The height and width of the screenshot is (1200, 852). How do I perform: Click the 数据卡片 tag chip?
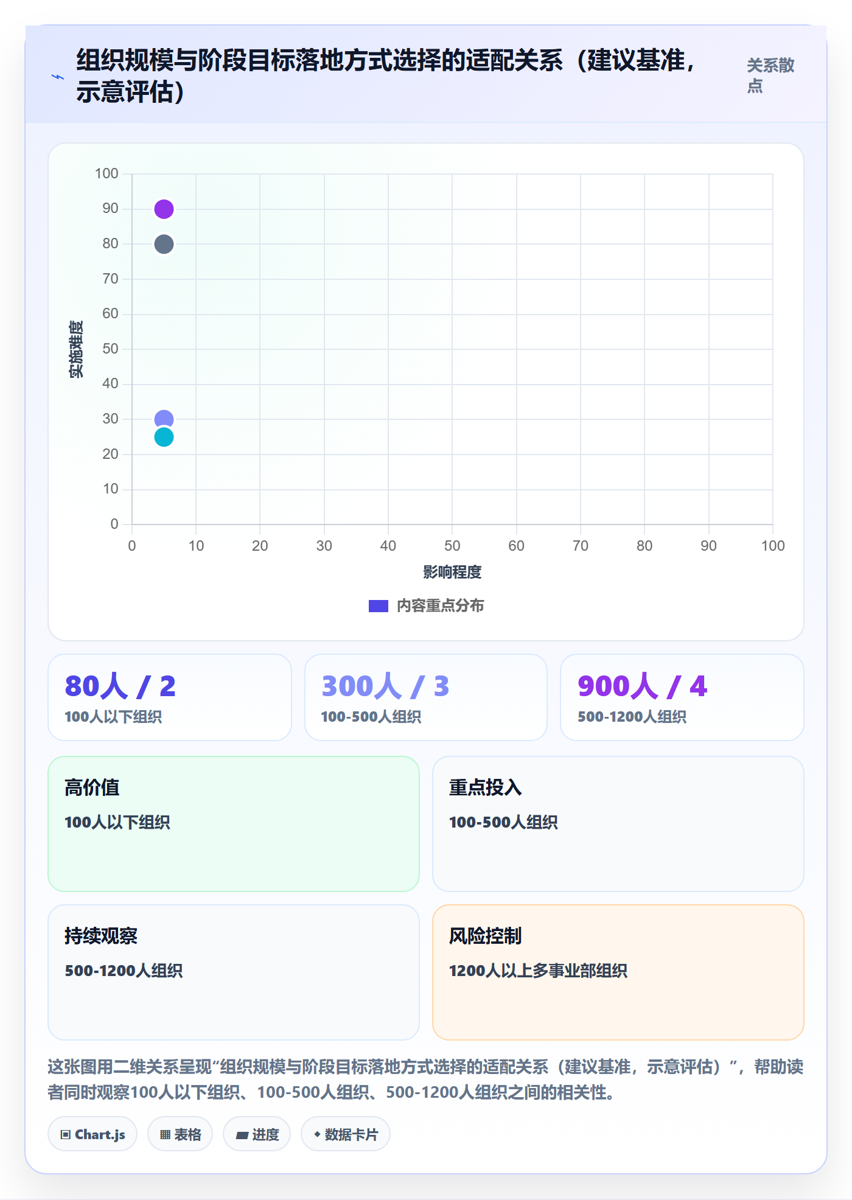(346, 1134)
